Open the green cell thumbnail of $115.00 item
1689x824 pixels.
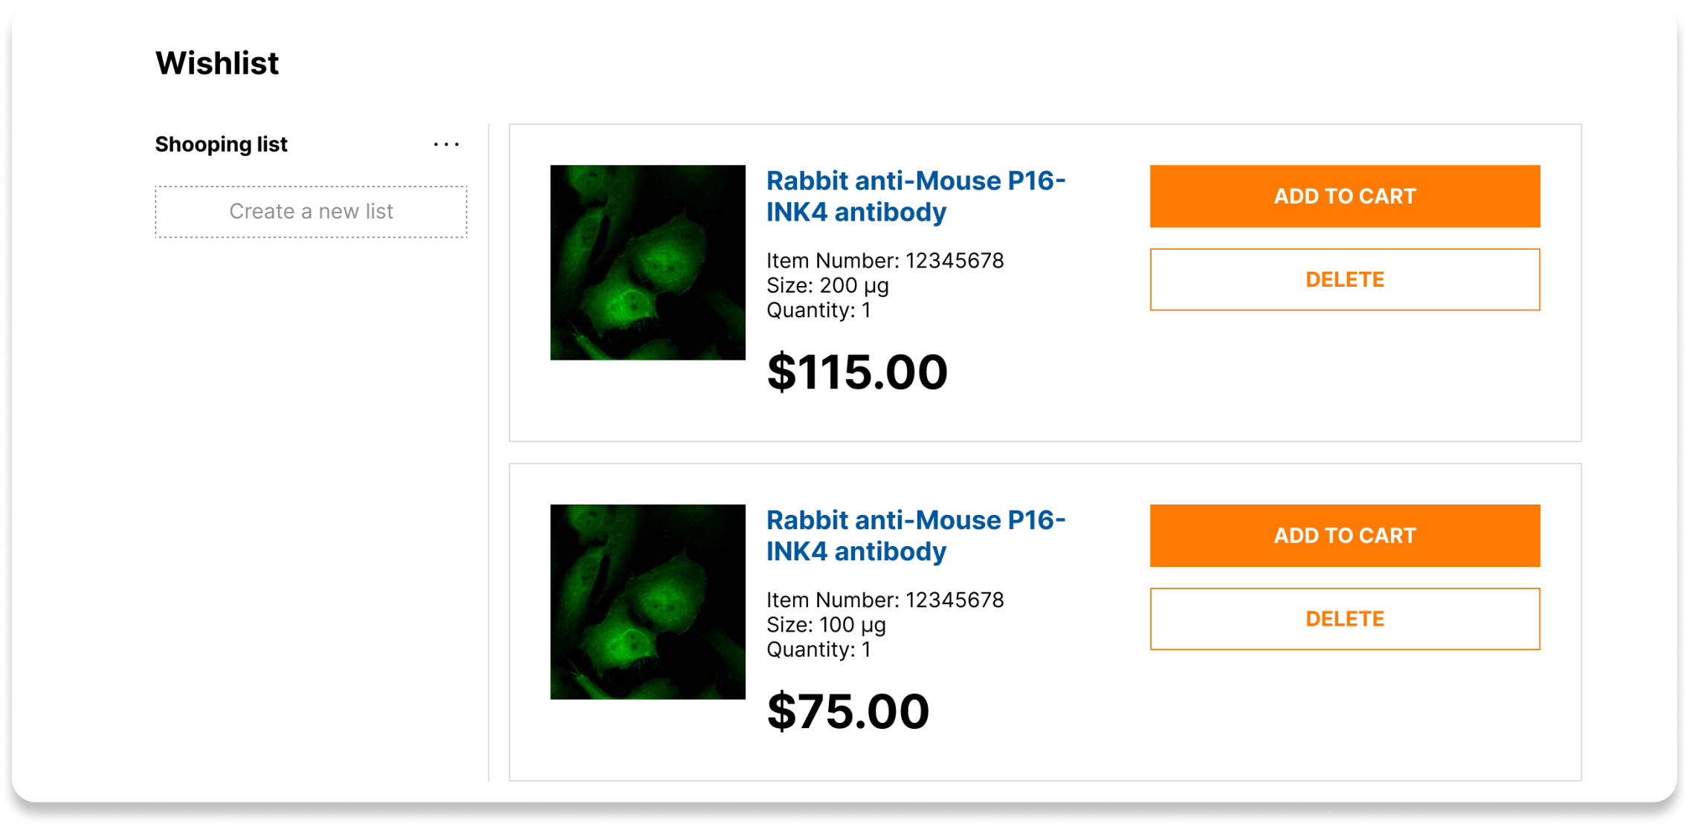pyautogui.click(x=647, y=262)
